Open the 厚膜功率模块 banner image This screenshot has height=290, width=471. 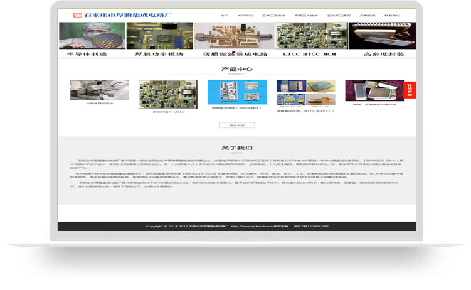tap(159, 36)
